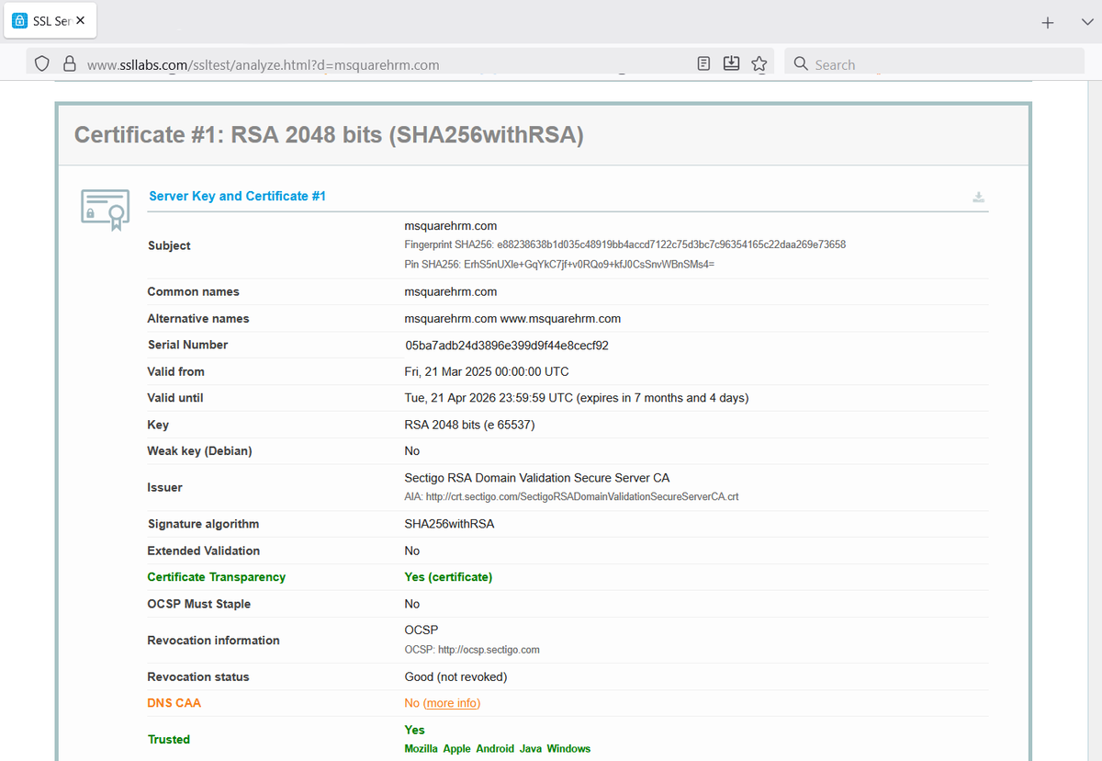Select the Pin SHA256 line
This screenshot has width=1102, height=761.
pos(559,264)
